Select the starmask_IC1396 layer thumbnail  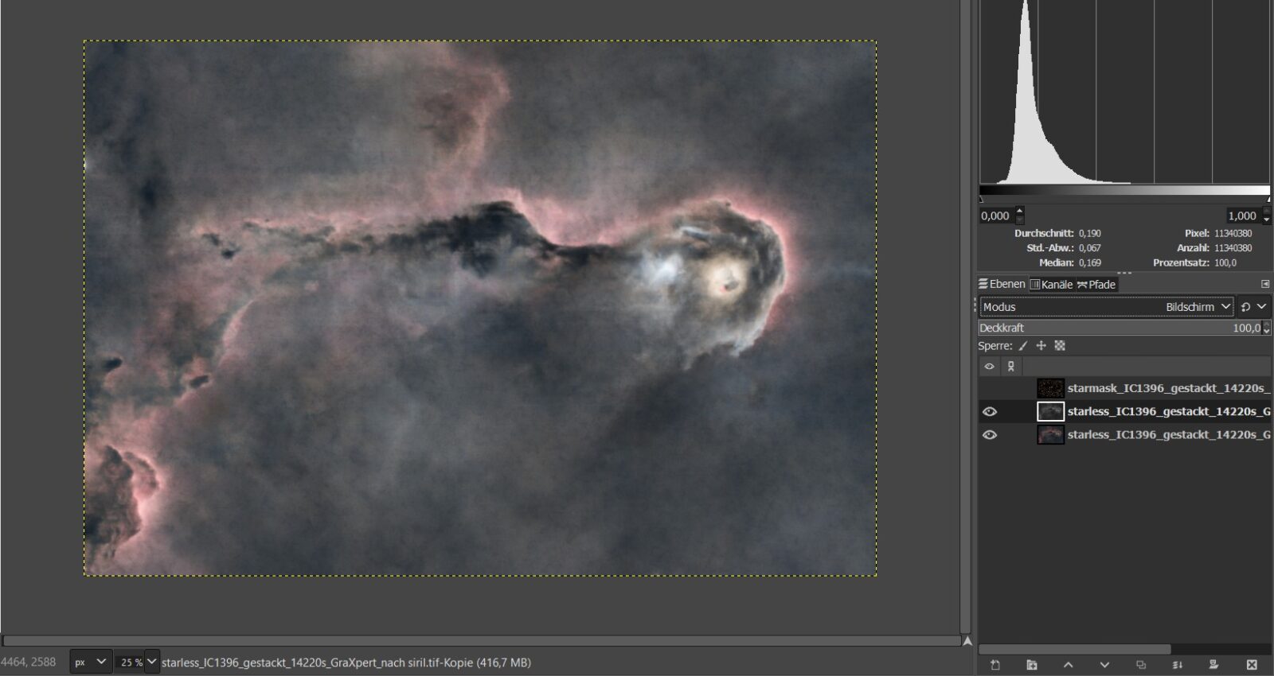(1050, 388)
